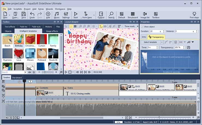Viewport: 202px width, 125px height.
Task: Open project Settings from toolbar
Action: 66,15
